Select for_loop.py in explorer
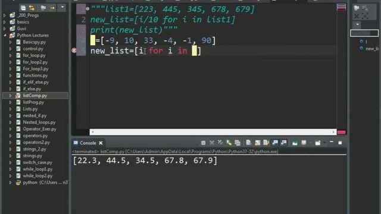Screen dimensions: 381x214 (x=34, y=55)
